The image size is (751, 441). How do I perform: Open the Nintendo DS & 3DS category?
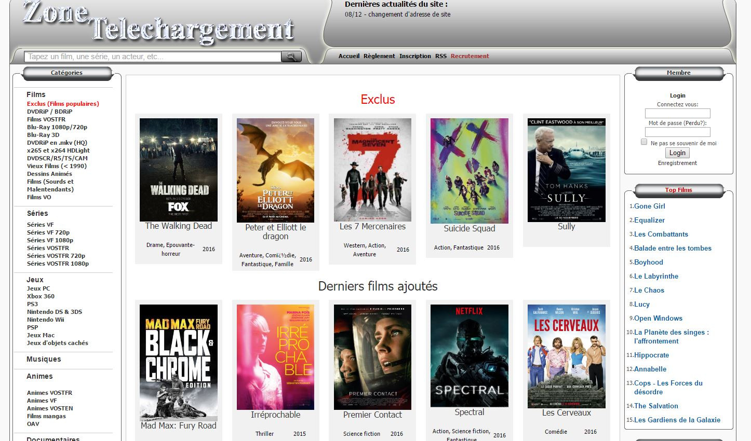coord(55,312)
